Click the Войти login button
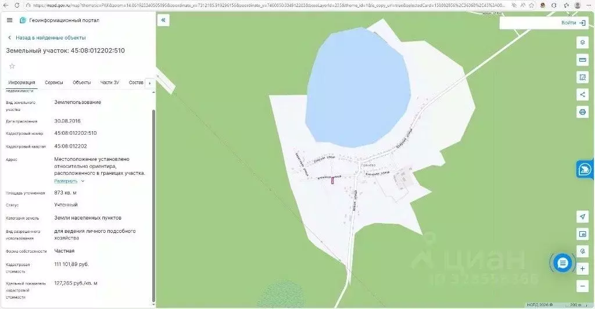Screen dimensions: 595x309 click(x=574, y=23)
